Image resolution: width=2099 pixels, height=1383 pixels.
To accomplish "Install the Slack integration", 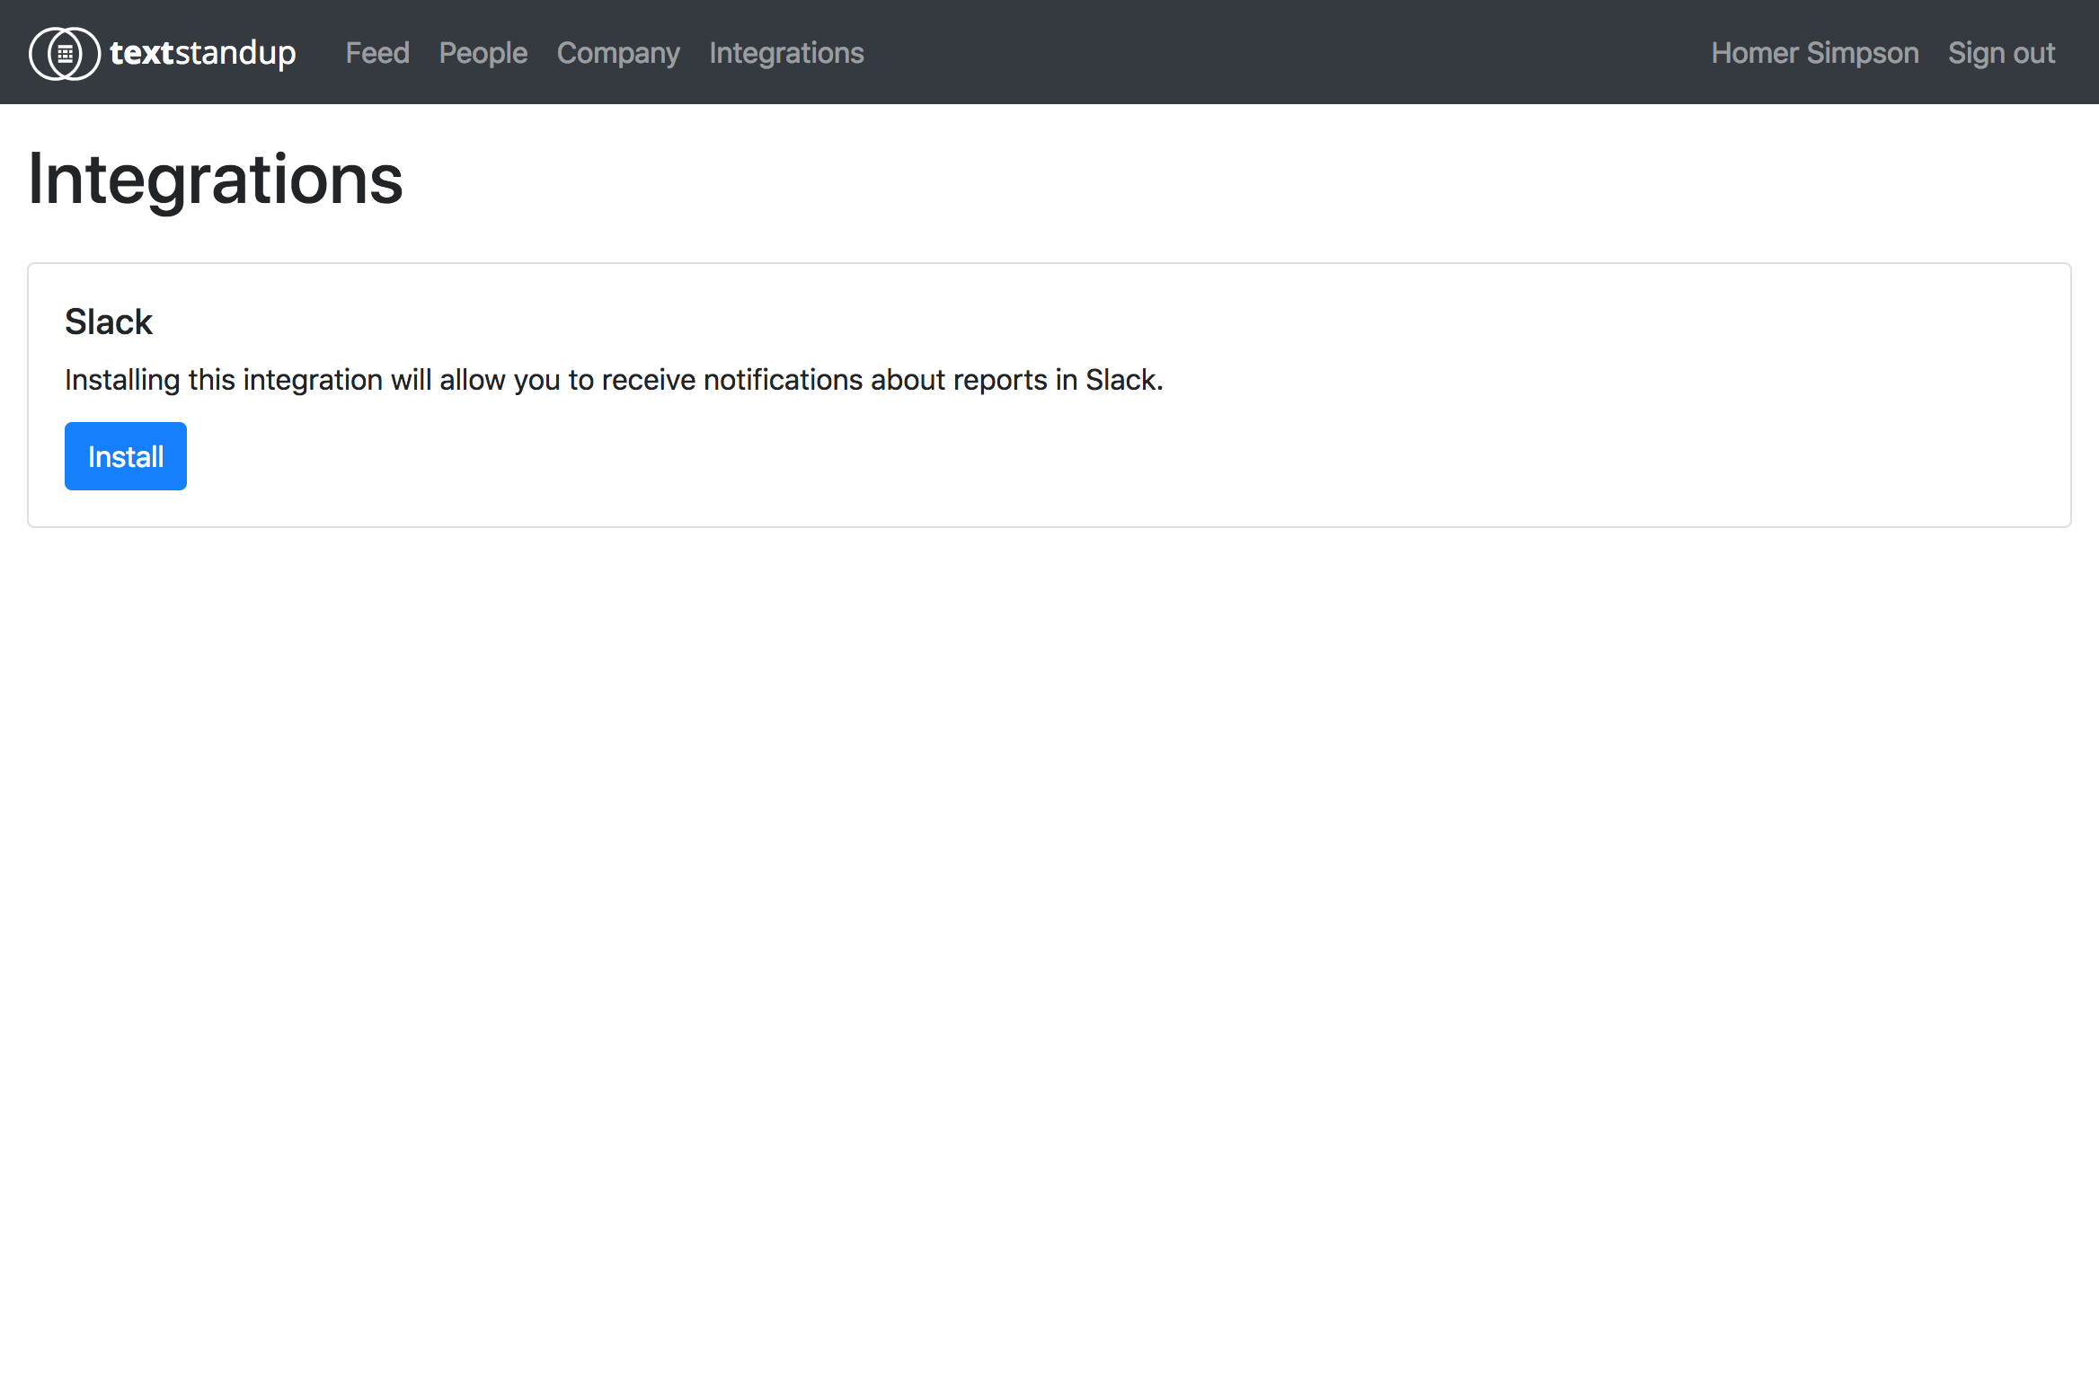I will (126, 456).
